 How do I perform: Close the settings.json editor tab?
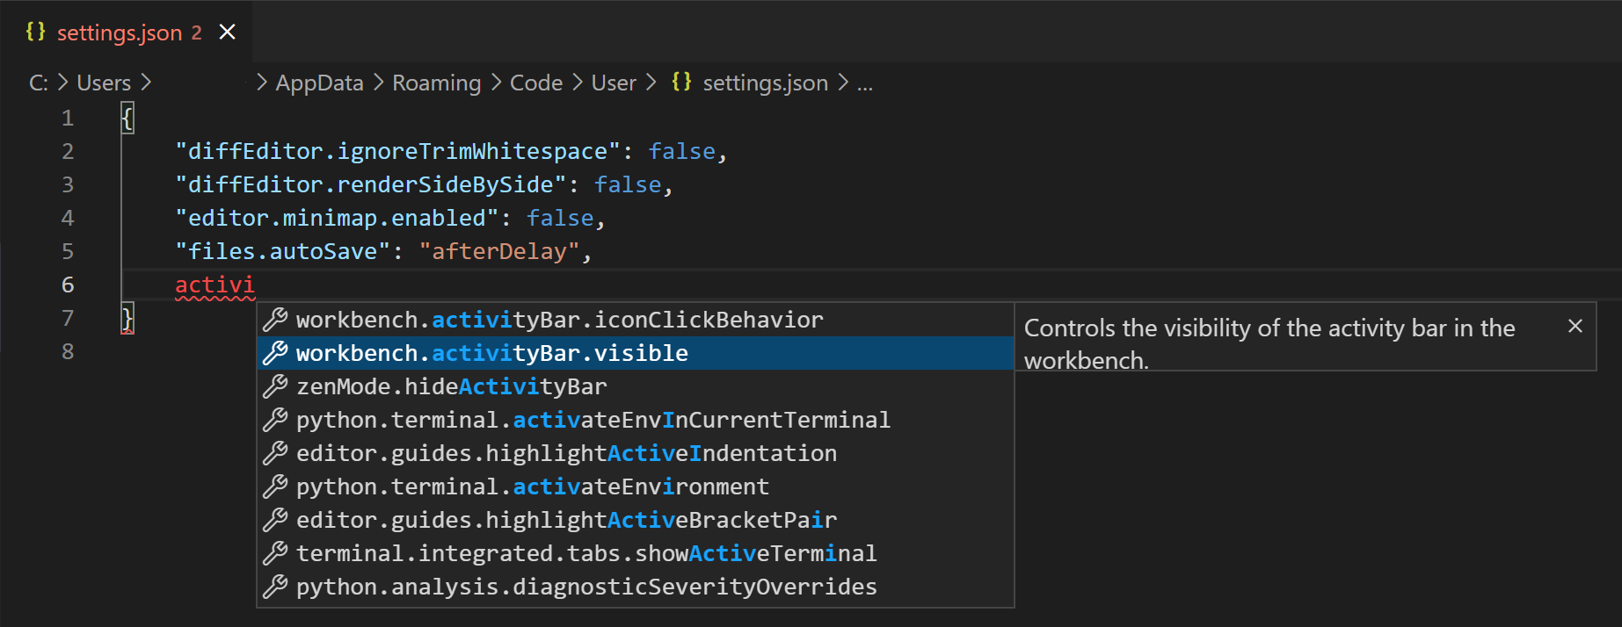pos(228,32)
